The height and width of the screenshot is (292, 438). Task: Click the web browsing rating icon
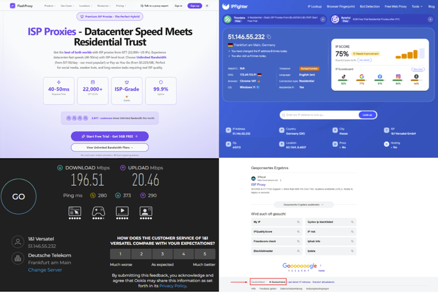75,211
